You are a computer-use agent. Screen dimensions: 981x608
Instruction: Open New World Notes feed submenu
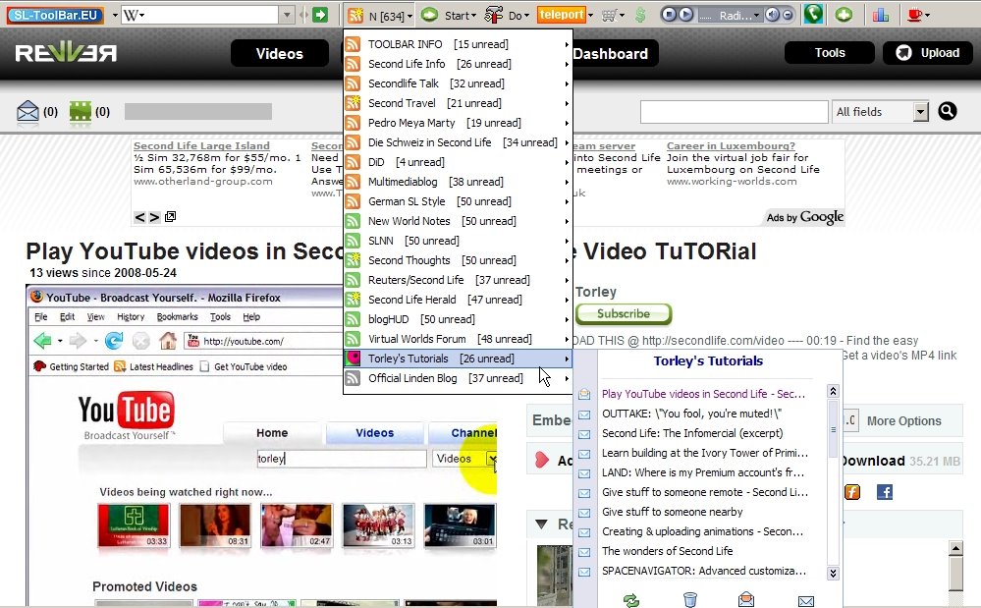[458, 221]
